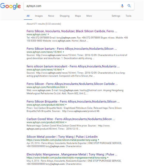Switch to the News tab
The height and width of the screenshot is (167, 144).
[51, 16]
